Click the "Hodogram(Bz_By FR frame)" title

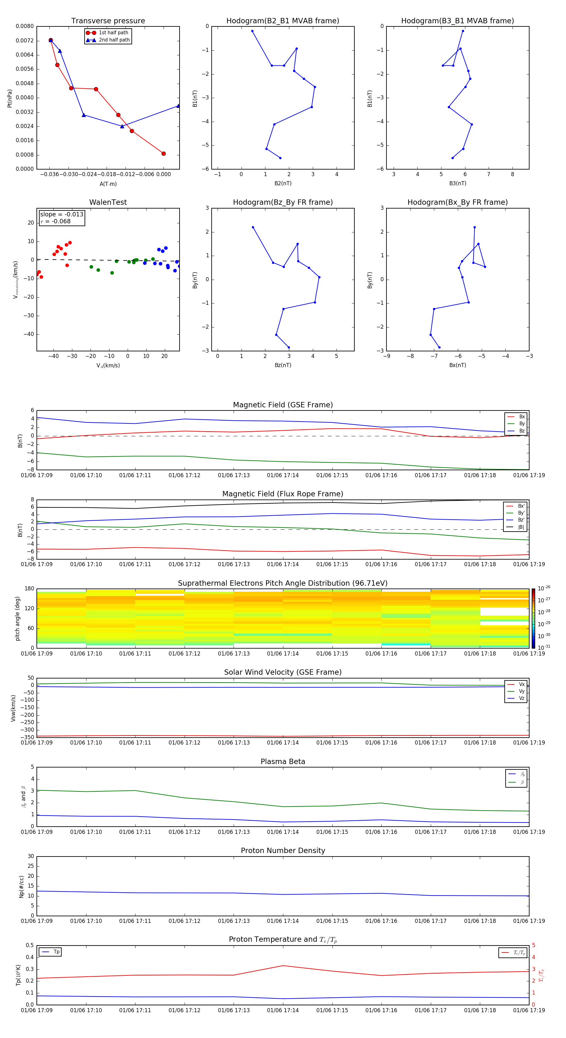[283, 202]
